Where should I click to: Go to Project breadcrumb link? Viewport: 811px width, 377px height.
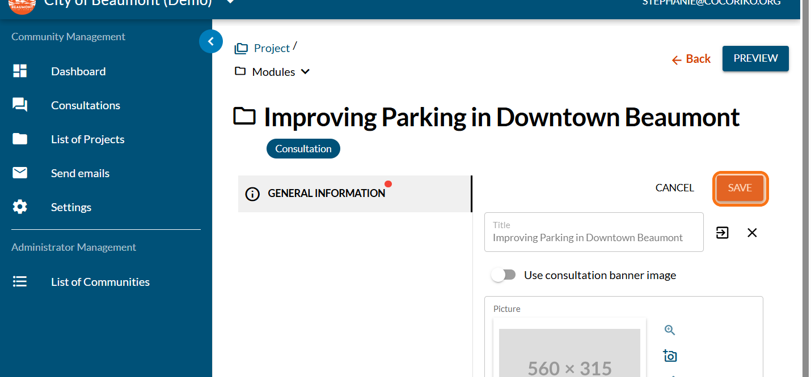[x=272, y=49]
